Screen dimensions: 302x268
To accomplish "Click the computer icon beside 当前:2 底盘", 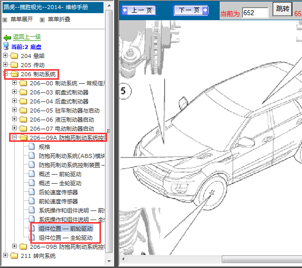I will click(x=6, y=46).
